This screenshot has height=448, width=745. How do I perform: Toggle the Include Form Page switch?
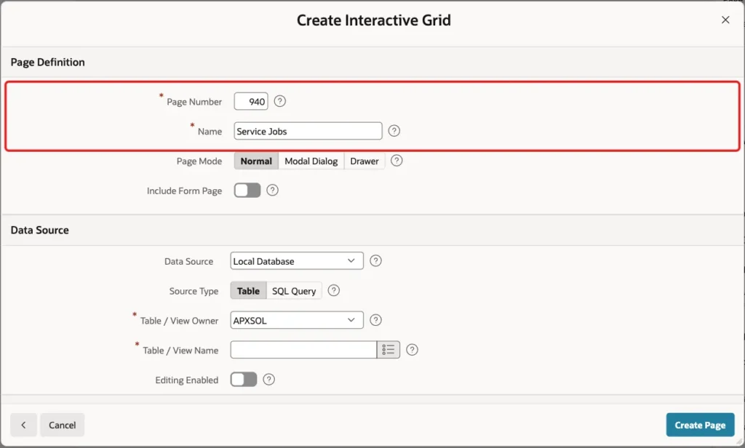tap(247, 190)
